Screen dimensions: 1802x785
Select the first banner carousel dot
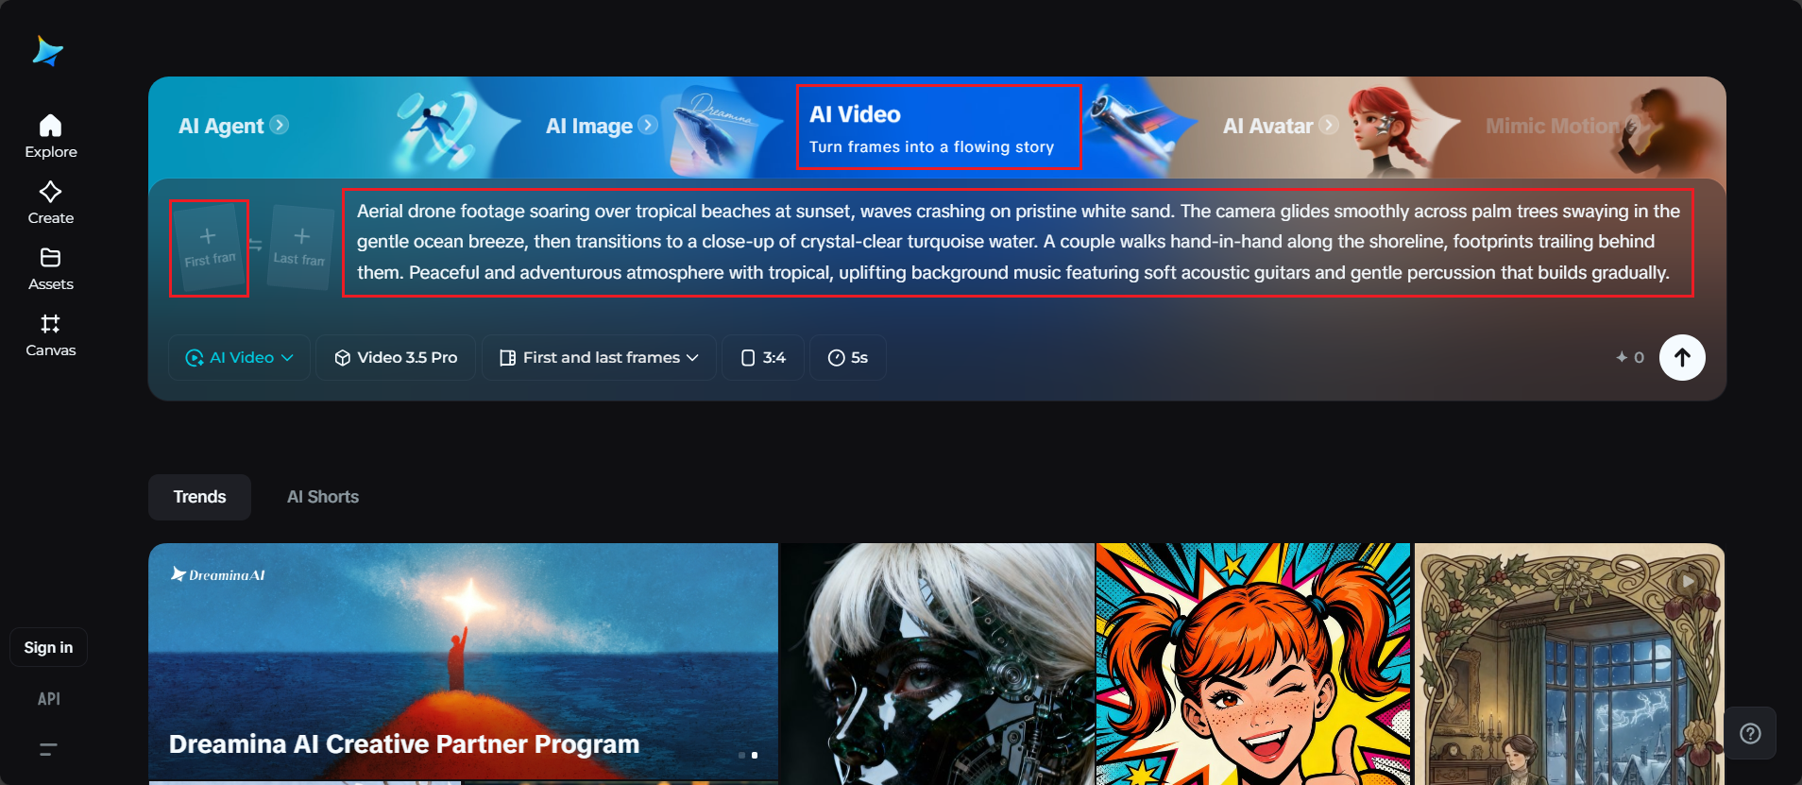741,755
